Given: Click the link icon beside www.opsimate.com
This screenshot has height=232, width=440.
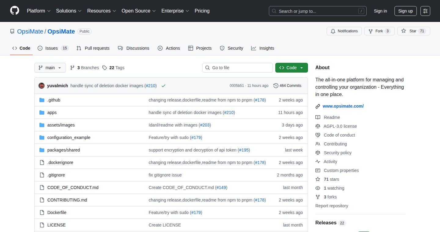Looking at the screenshot, I should [x=318, y=106].
